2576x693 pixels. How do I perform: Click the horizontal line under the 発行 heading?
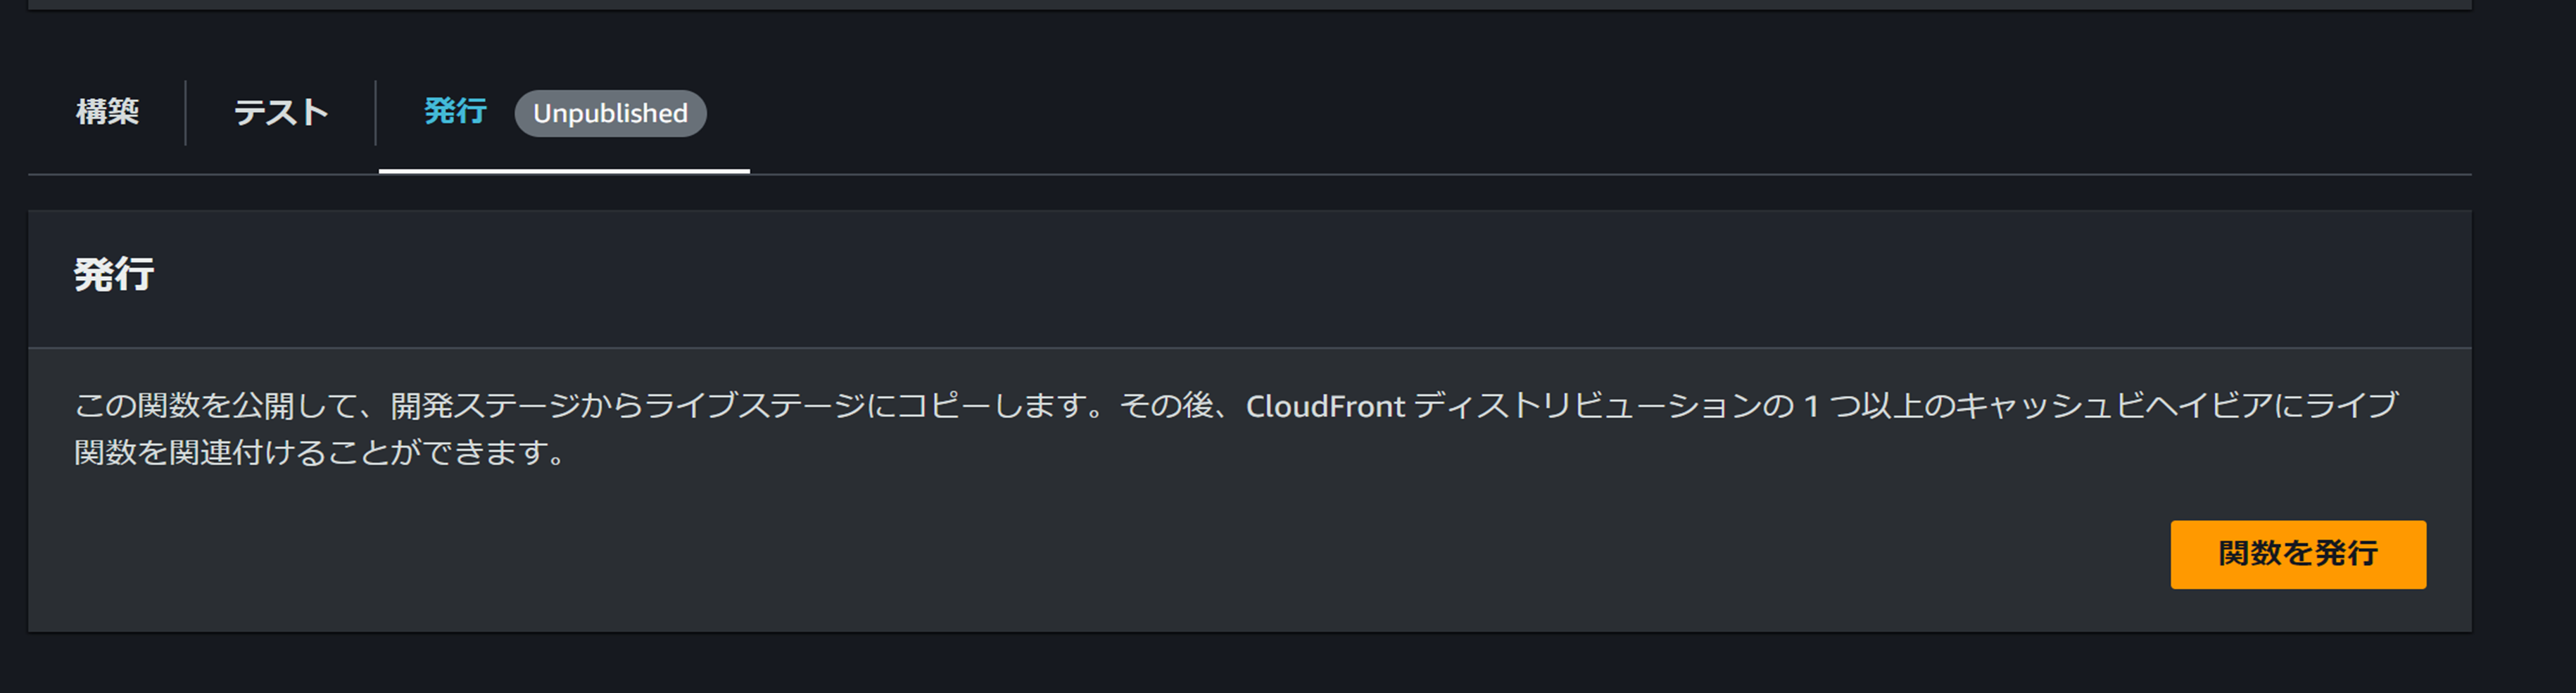(1249, 348)
